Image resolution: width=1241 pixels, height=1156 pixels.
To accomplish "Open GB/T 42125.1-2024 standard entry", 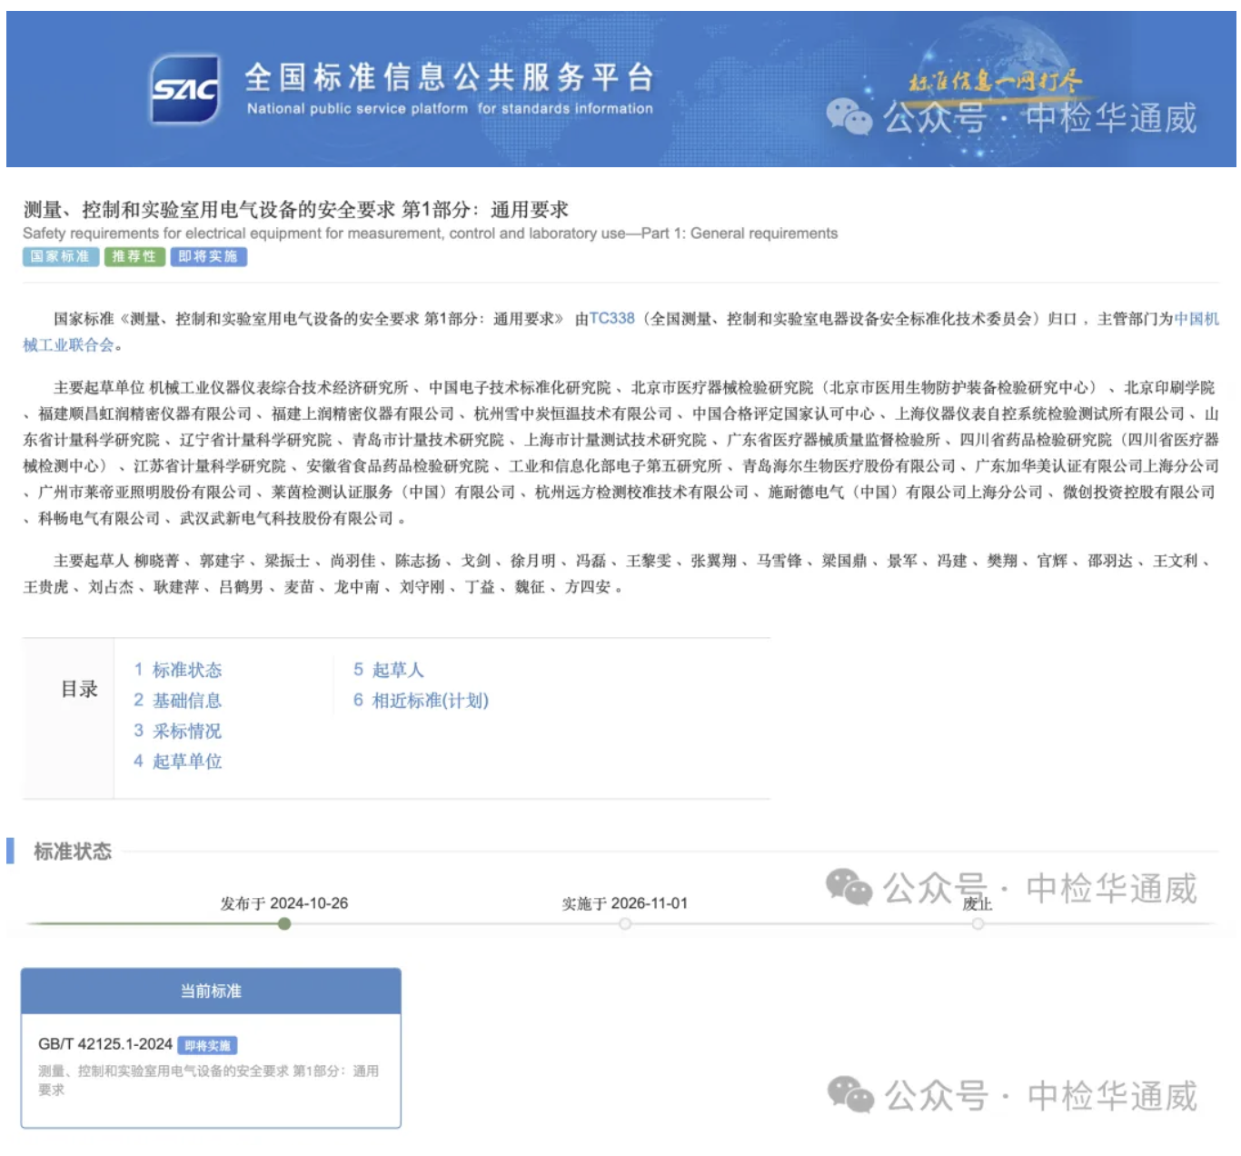I will 105,1044.
